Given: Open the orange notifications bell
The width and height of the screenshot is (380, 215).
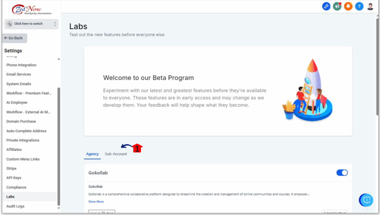Looking at the screenshot, I should tap(348, 6).
